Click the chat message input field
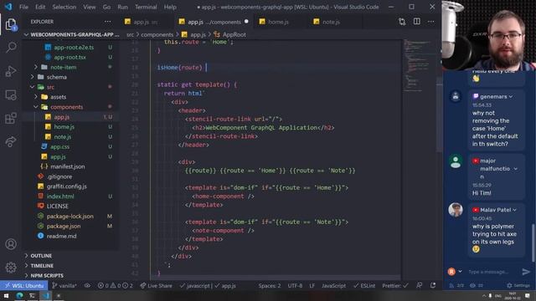 (x=489, y=272)
